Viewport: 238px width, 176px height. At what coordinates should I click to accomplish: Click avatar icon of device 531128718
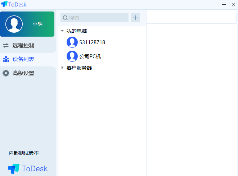click(72, 42)
